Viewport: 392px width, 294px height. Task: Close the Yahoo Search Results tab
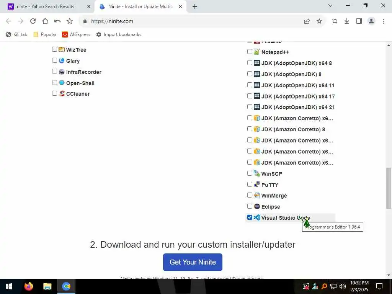[89, 7]
